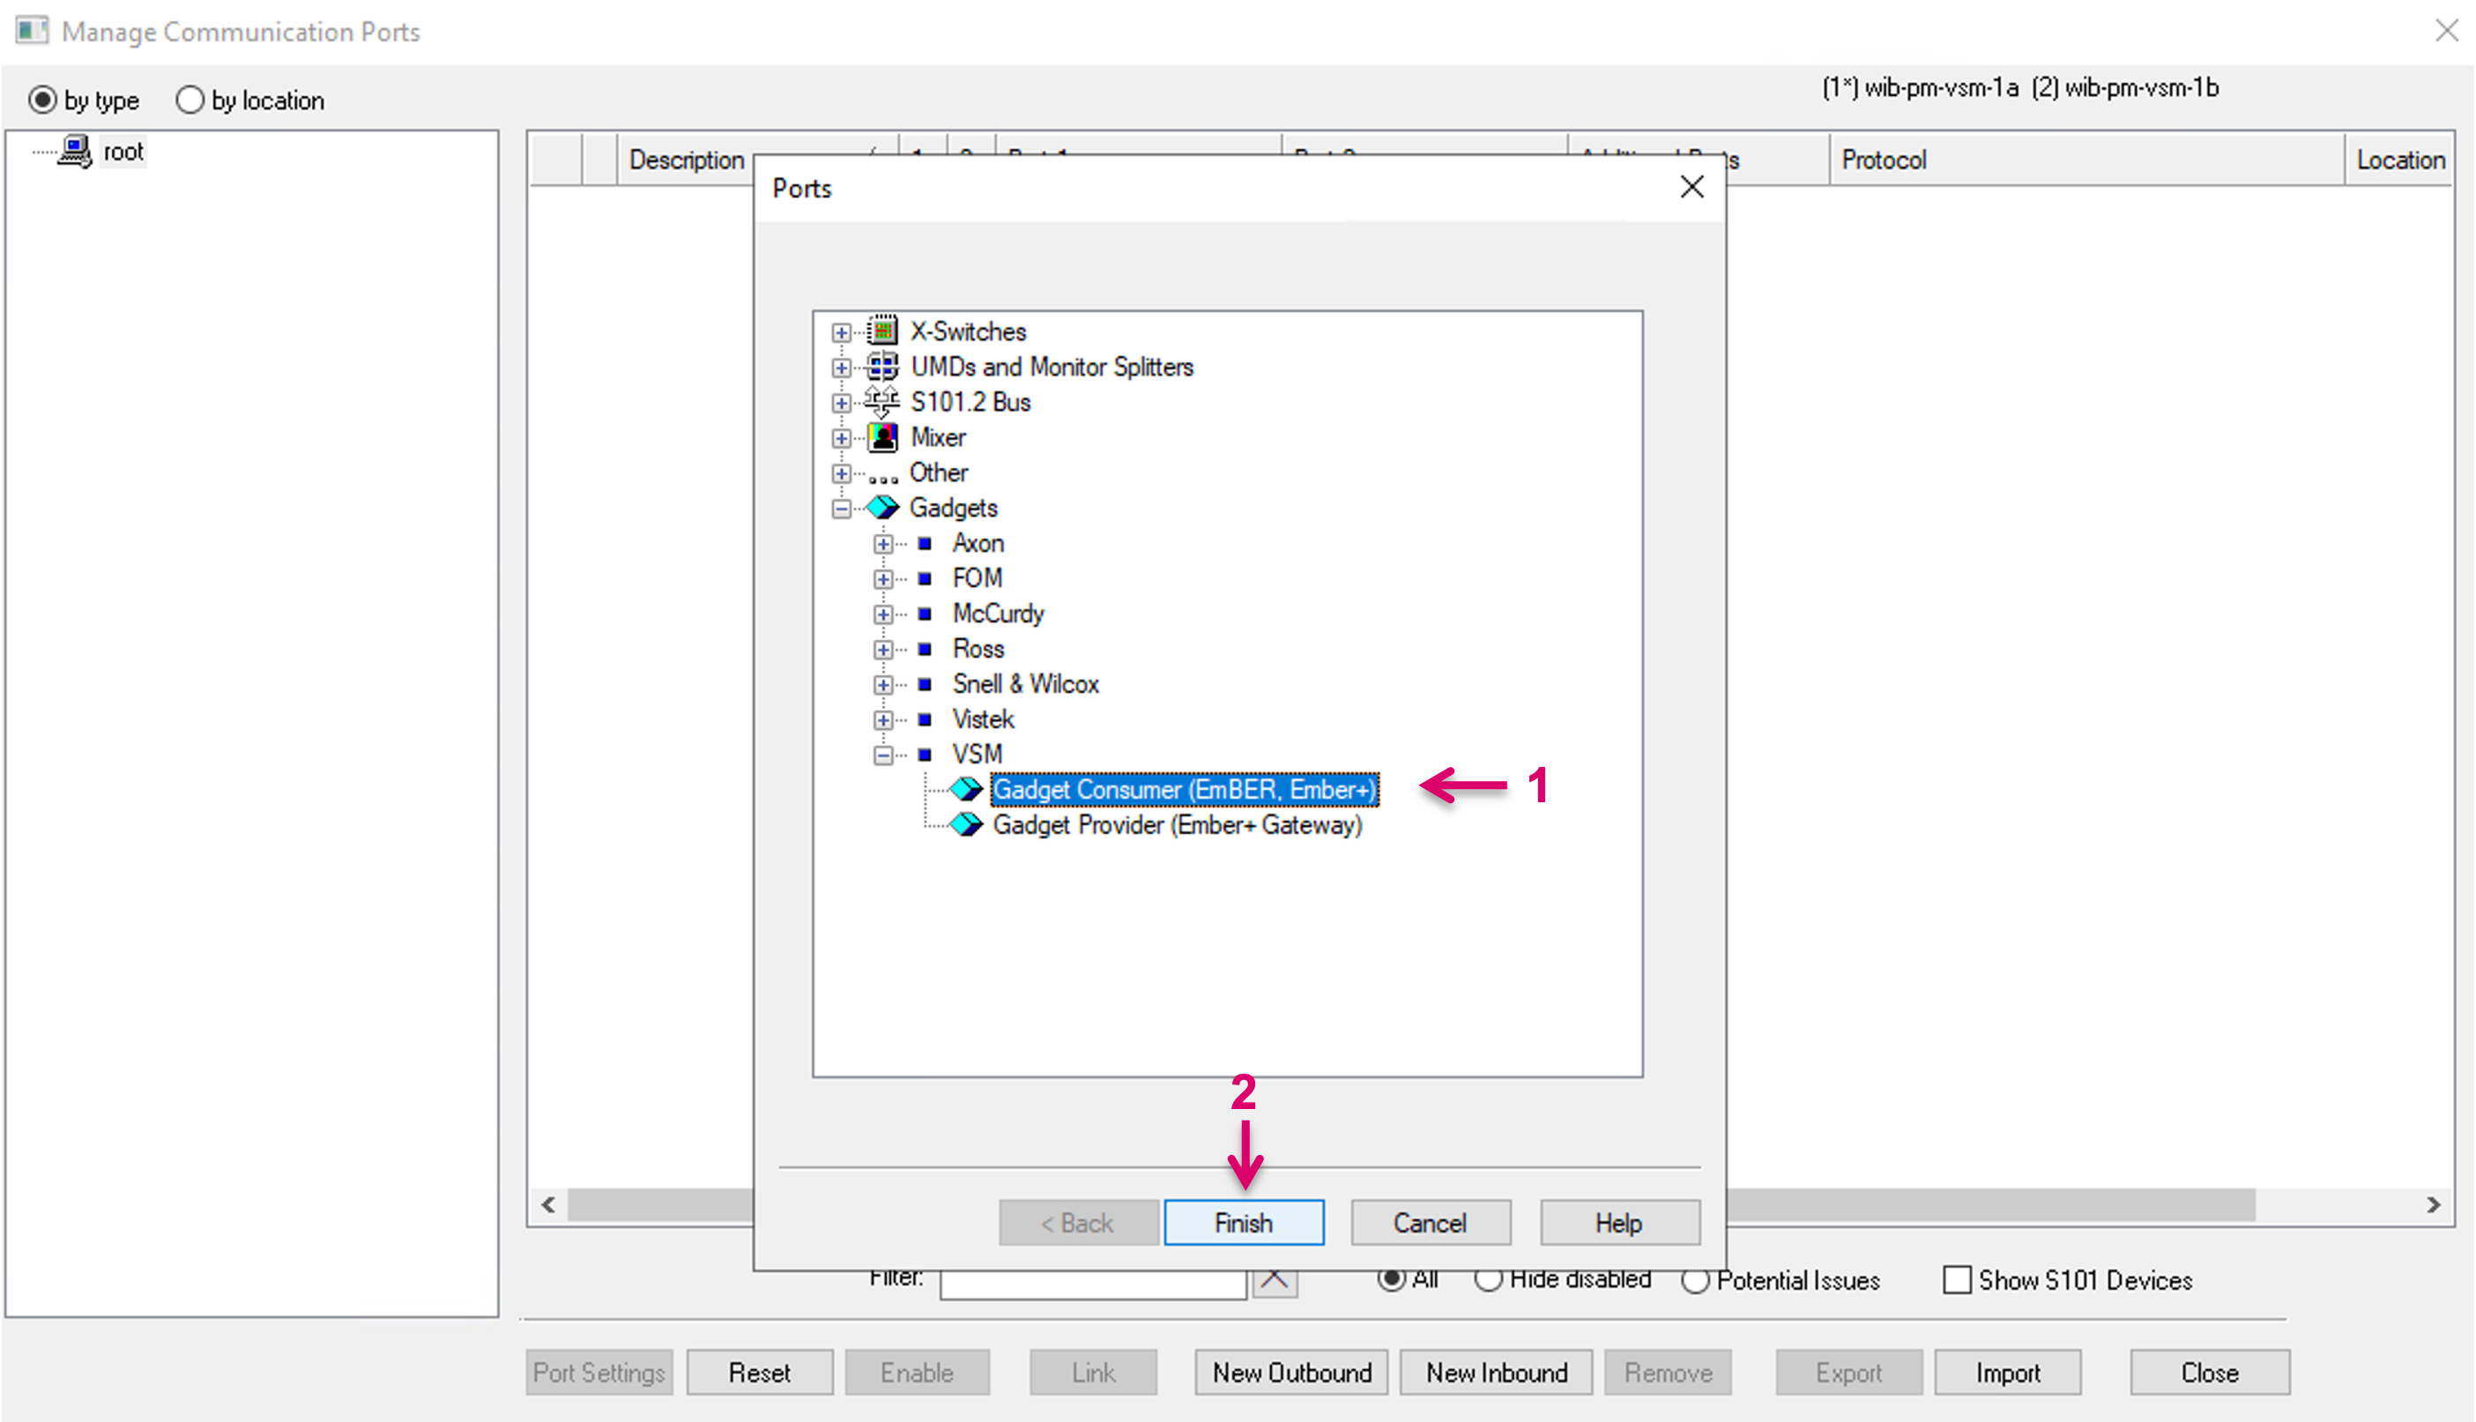Expand the Other category node
Screen dimensions: 2476x1422
[x=841, y=473]
